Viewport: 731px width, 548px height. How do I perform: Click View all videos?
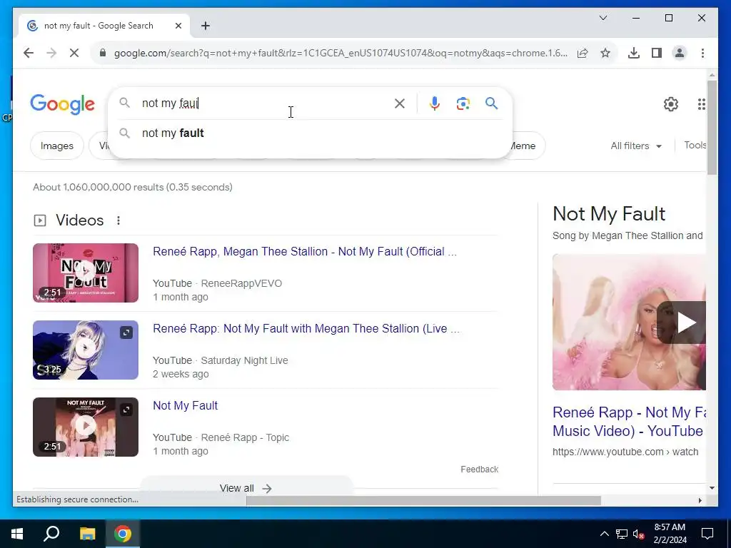tap(246, 488)
